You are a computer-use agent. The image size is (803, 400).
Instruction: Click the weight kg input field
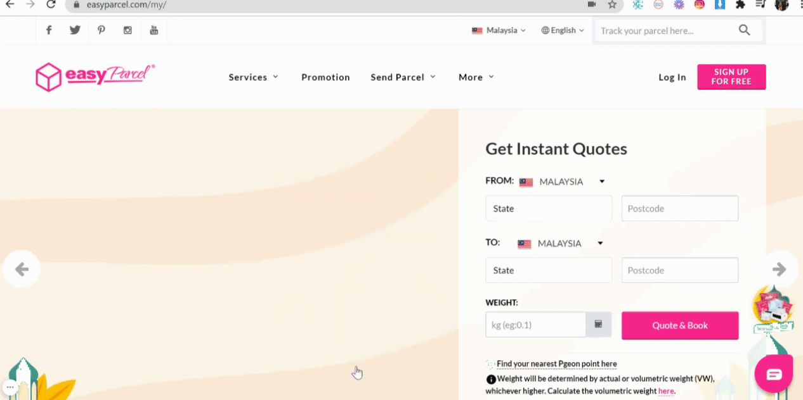tap(536, 325)
